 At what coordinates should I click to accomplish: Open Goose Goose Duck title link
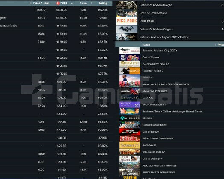[x=154, y=125]
